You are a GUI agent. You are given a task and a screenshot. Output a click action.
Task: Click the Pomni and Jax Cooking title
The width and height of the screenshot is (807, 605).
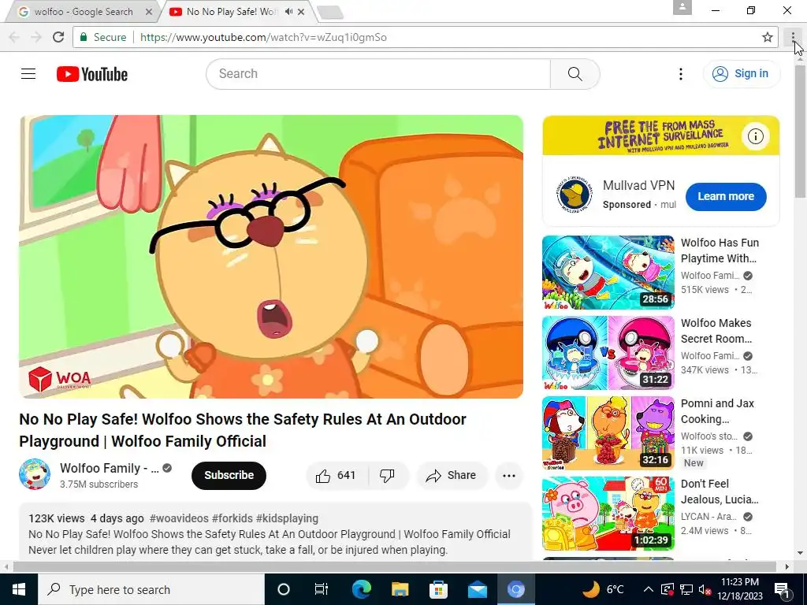pyautogui.click(x=717, y=411)
